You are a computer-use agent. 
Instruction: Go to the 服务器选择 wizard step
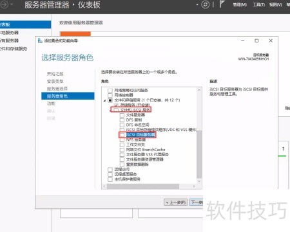pyautogui.click(x=57, y=89)
